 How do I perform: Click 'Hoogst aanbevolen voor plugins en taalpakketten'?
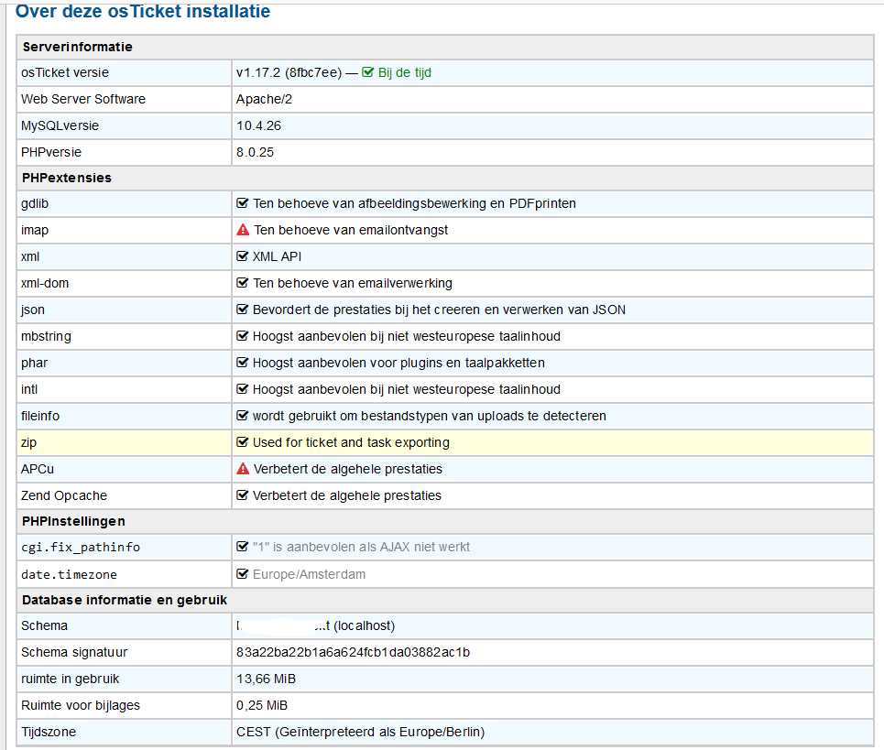(398, 363)
